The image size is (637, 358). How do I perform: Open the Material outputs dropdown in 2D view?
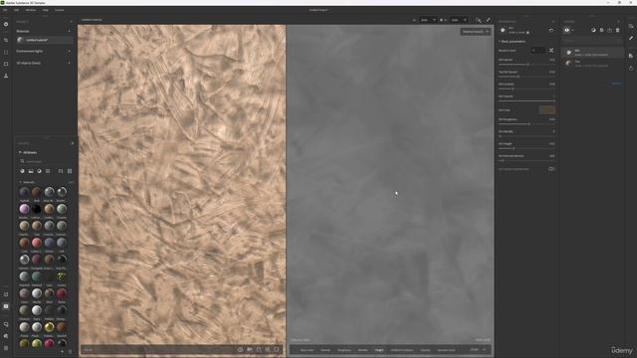pyautogui.click(x=476, y=32)
